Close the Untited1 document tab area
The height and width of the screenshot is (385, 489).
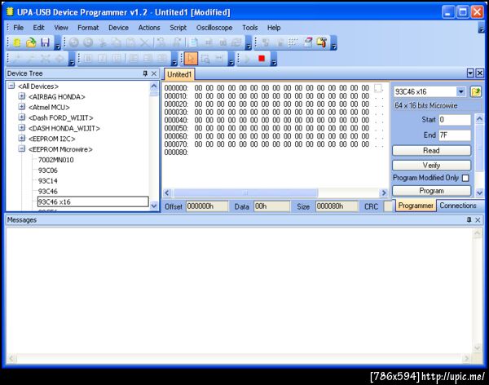pos(480,73)
